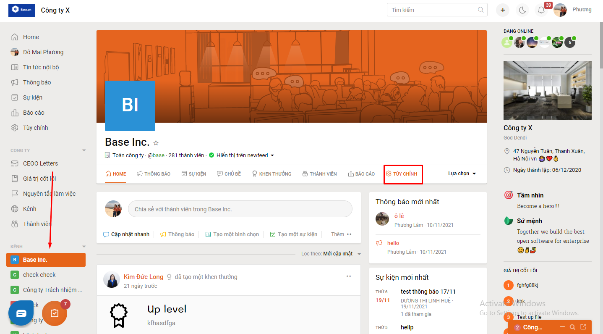Click first online user avatar
The height and width of the screenshot is (334, 603).
(x=507, y=42)
